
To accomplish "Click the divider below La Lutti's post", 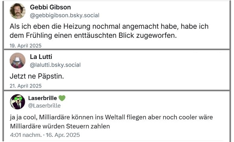I will coord(117,90).
